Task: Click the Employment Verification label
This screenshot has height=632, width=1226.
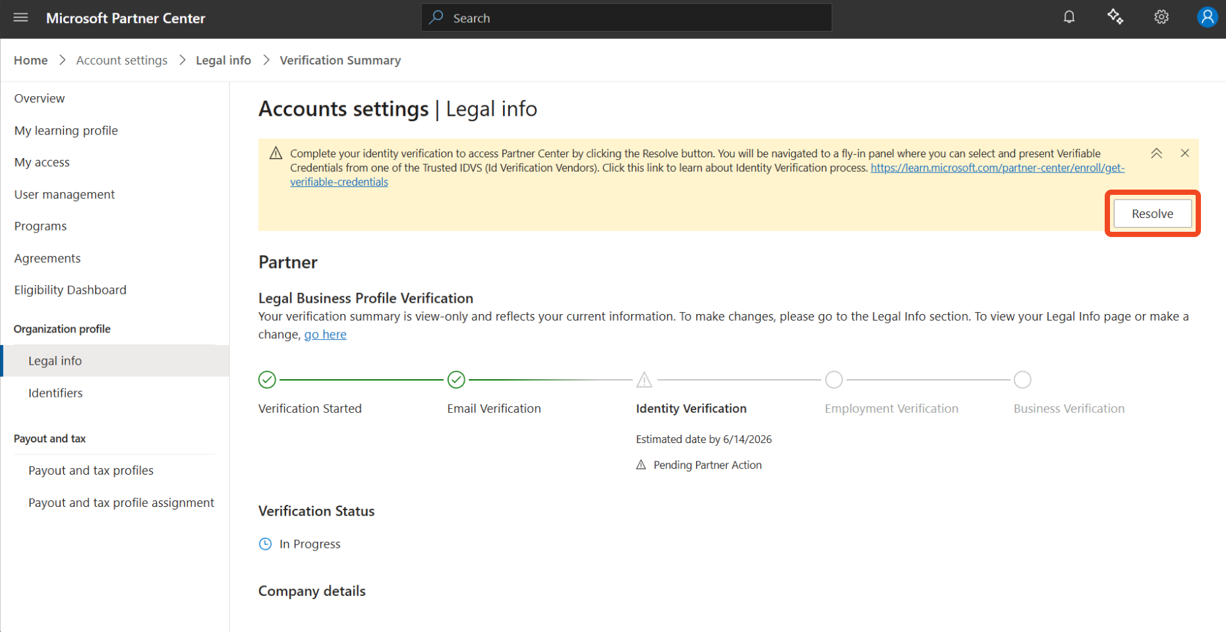Action: pyautogui.click(x=891, y=408)
